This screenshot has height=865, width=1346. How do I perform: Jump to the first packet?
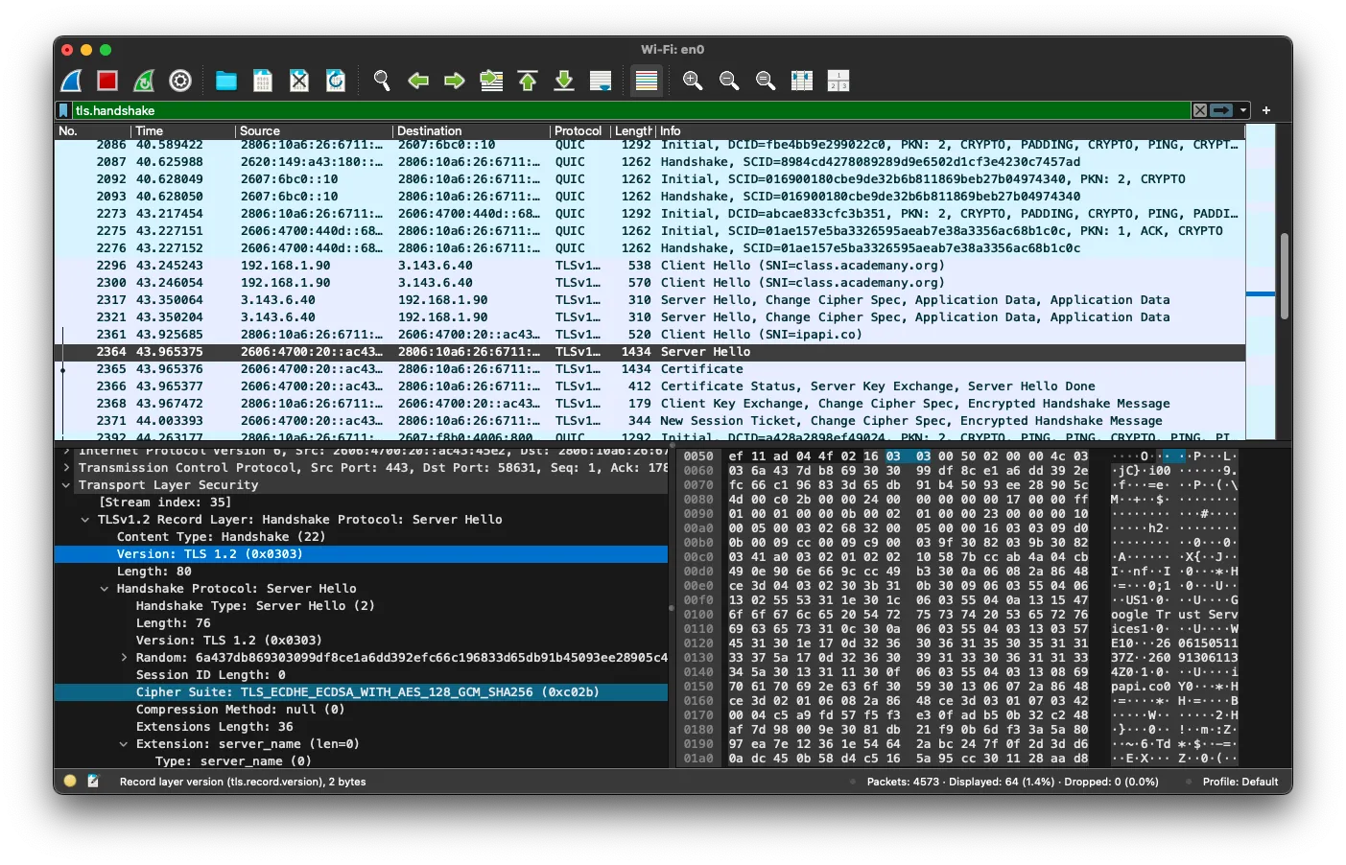pyautogui.click(x=528, y=81)
